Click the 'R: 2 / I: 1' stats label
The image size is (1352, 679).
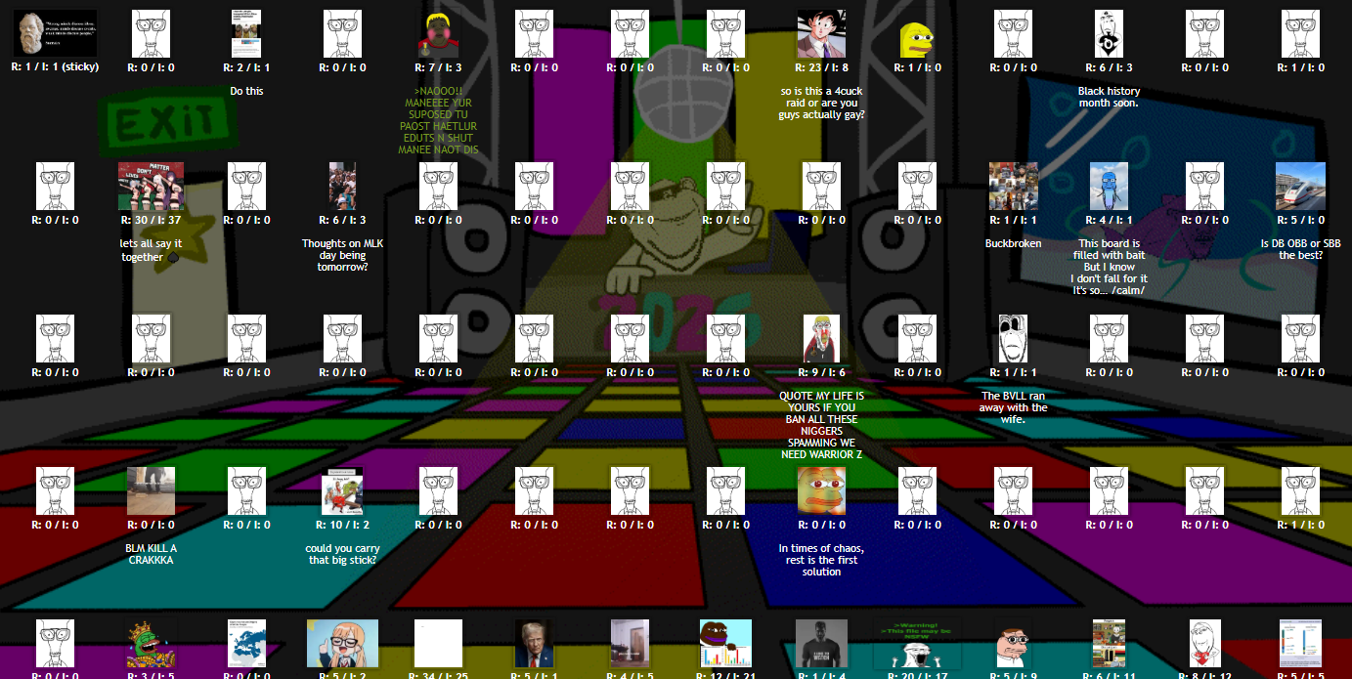point(246,67)
